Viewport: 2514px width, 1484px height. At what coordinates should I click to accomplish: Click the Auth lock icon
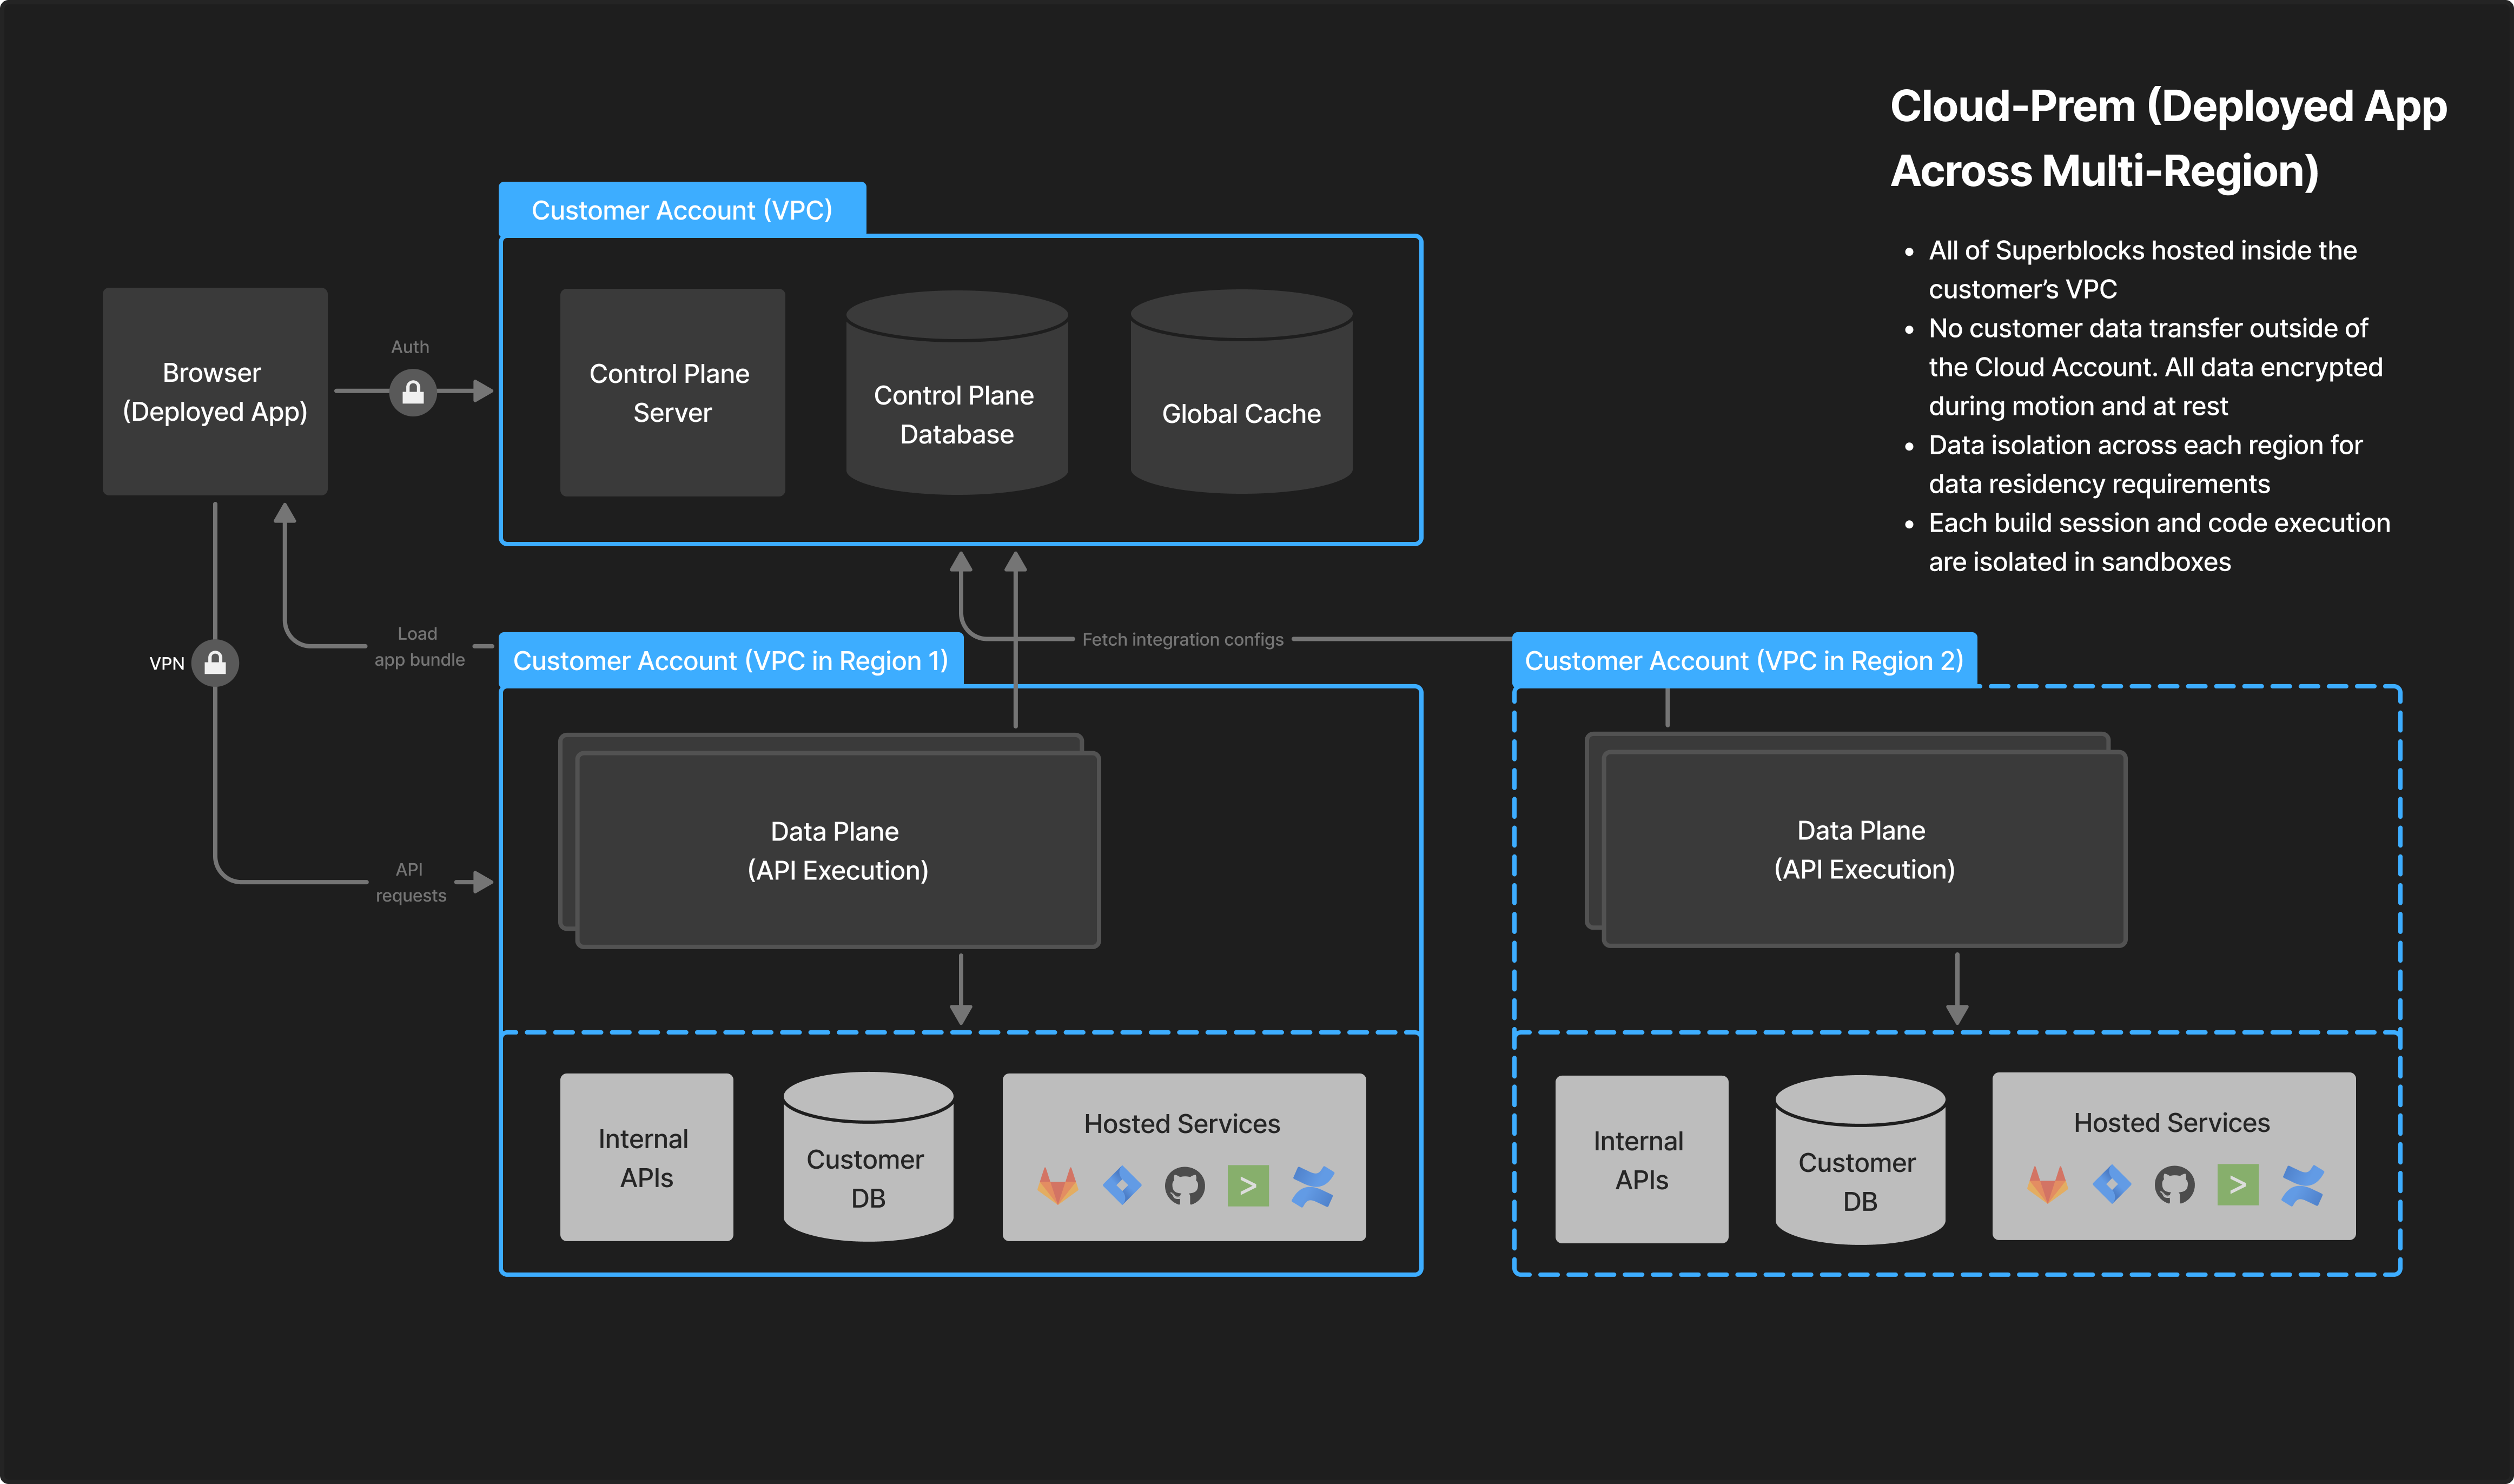tap(412, 392)
